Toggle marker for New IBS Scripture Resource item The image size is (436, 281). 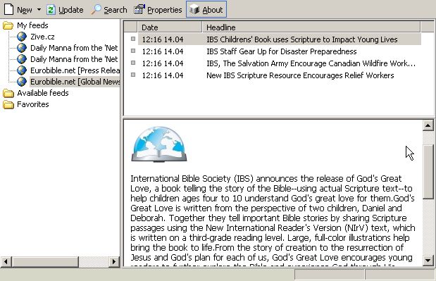133,75
